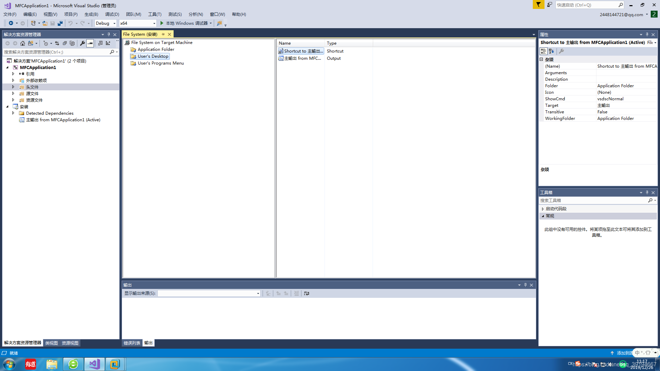Collapse the 杂项 property category
This screenshot has width=660, height=371.
pos(541,59)
